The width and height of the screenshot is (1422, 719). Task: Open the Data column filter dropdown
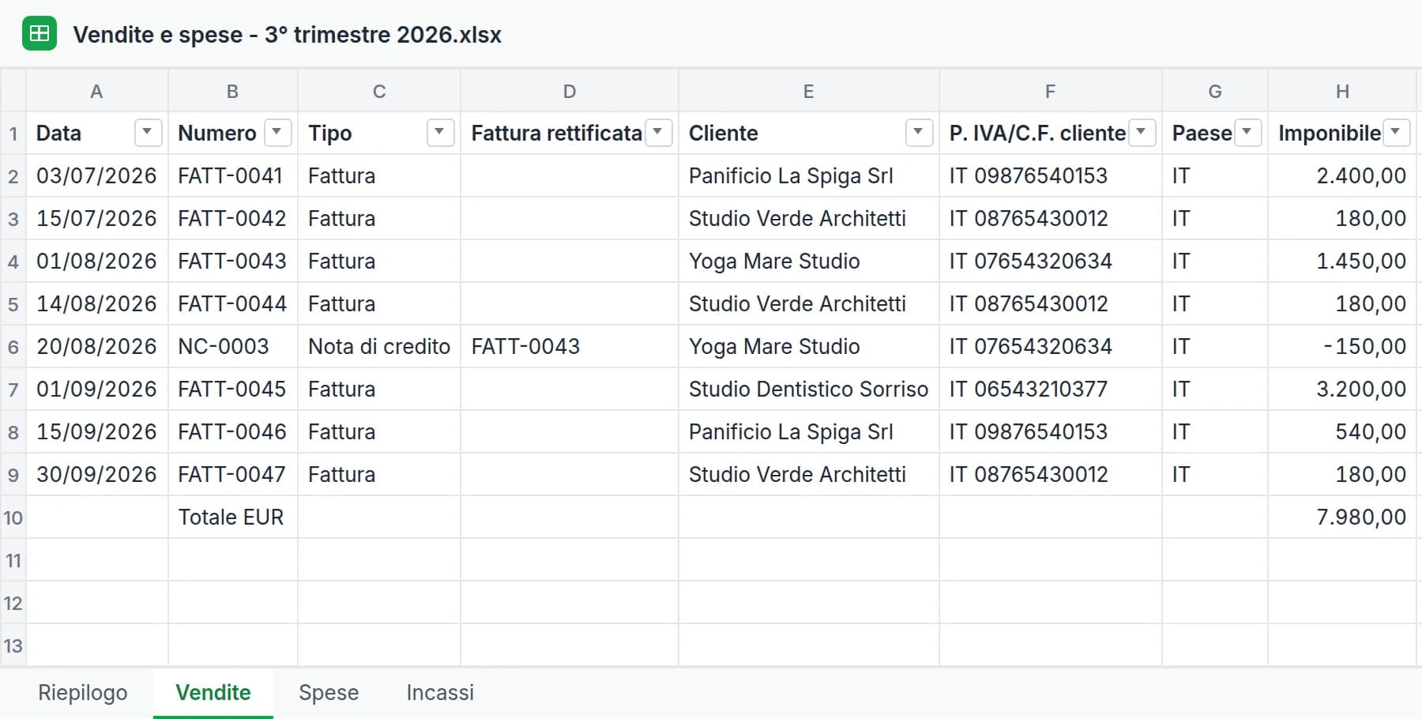click(148, 132)
